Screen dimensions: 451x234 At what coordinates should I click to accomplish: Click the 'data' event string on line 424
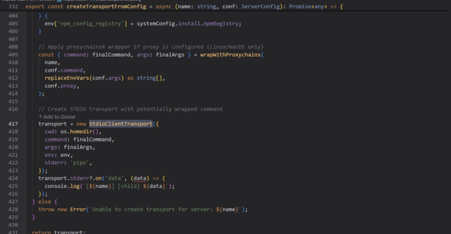[x=114, y=178]
